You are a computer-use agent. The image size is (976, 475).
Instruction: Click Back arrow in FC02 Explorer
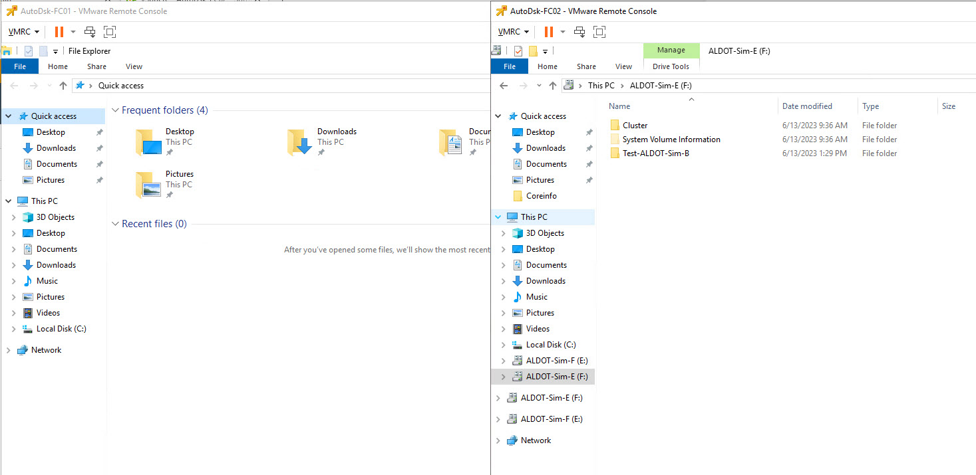point(504,85)
